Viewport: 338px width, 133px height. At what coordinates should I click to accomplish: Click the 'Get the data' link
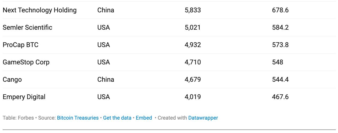pos(117,118)
